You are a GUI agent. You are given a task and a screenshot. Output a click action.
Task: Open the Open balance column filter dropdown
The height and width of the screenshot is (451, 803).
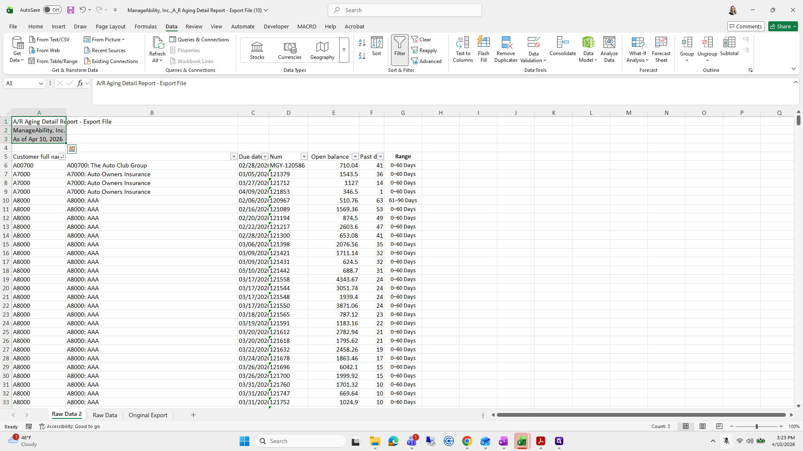pyautogui.click(x=355, y=157)
